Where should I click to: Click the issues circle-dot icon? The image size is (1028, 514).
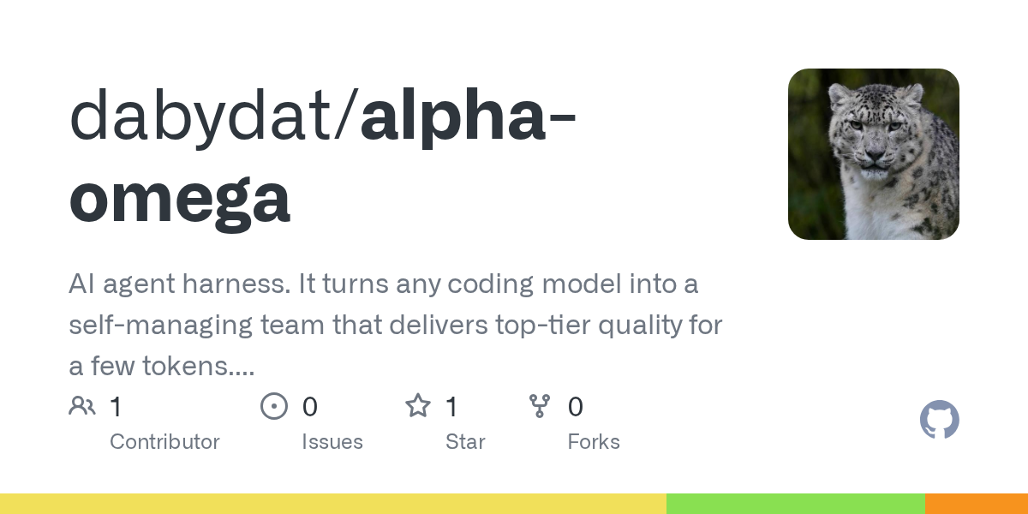pyautogui.click(x=274, y=406)
